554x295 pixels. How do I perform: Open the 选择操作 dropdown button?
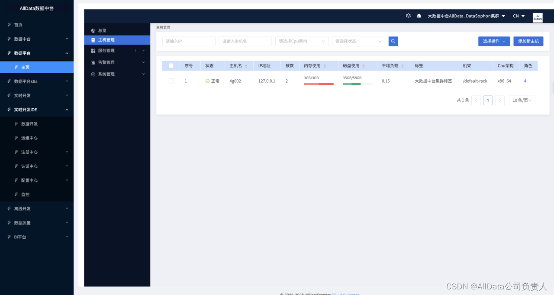(x=494, y=41)
